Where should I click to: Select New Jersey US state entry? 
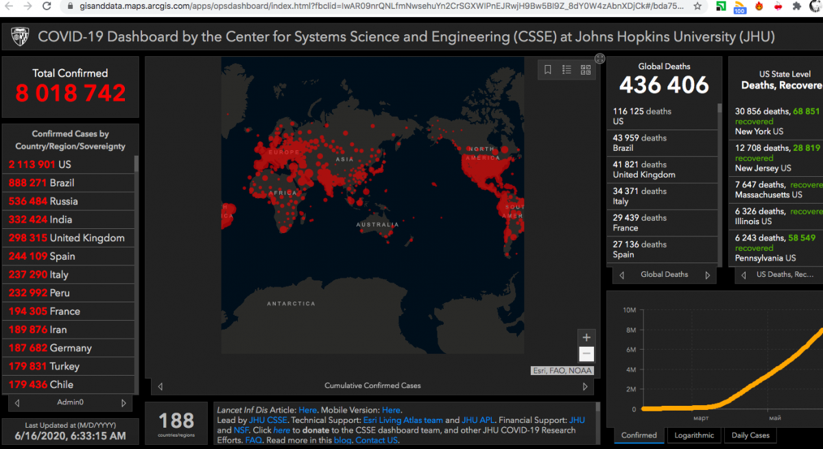point(777,158)
